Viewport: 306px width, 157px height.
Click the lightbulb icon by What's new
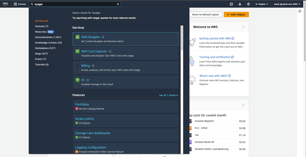[192, 80]
